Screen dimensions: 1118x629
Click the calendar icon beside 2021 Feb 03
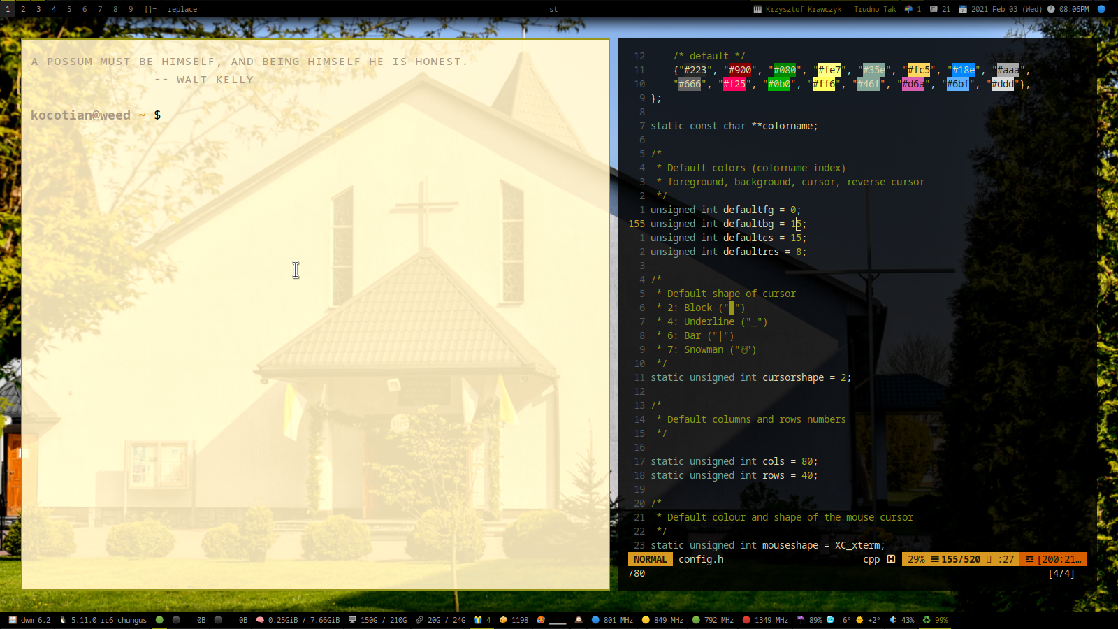tap(963, 9)
